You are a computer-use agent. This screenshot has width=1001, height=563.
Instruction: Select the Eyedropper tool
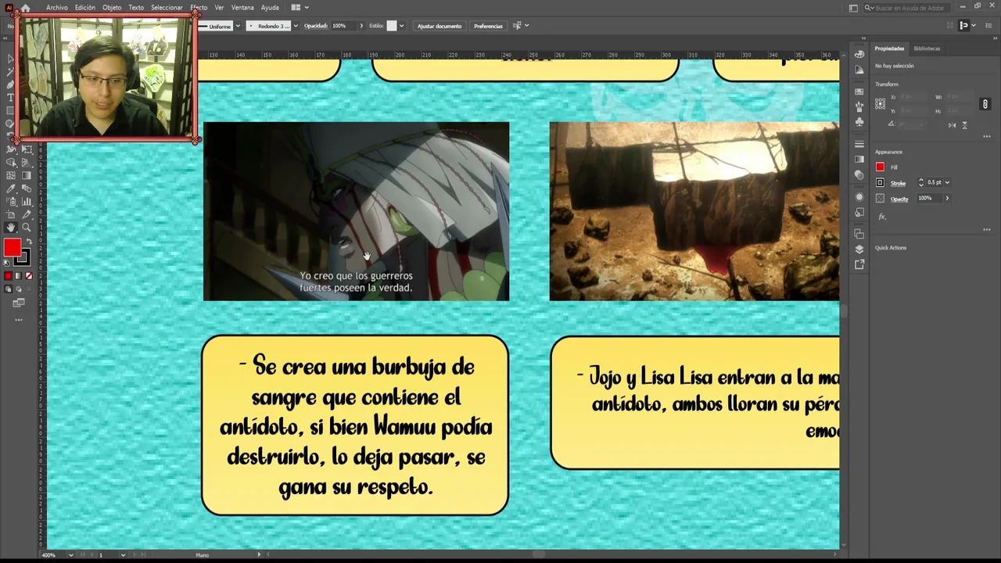click(x=11, y=188)
